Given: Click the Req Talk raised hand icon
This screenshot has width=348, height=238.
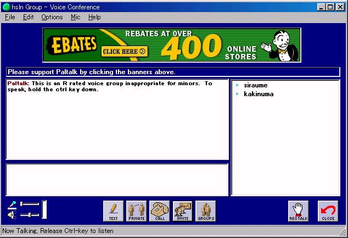Looking at the screenshot, I should tap(299, 211).
